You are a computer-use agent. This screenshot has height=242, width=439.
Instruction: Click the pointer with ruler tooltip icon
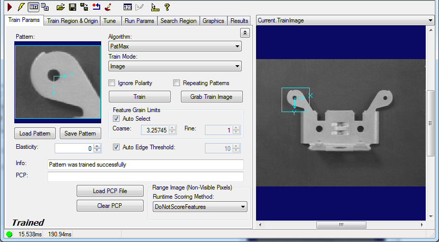click(x=155, y=7)
